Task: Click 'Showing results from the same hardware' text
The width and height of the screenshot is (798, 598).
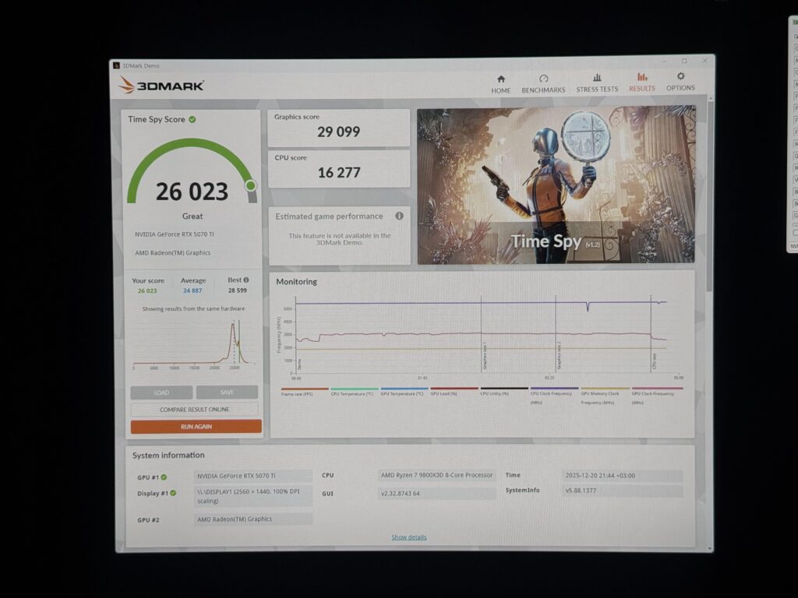Action: (193, 308)
